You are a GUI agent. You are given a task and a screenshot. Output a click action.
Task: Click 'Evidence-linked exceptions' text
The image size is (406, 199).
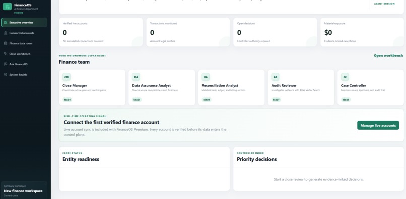tap(340, 41)
